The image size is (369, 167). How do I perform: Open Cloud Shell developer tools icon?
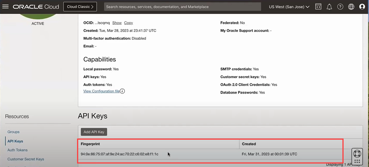(x=318, y=7)
